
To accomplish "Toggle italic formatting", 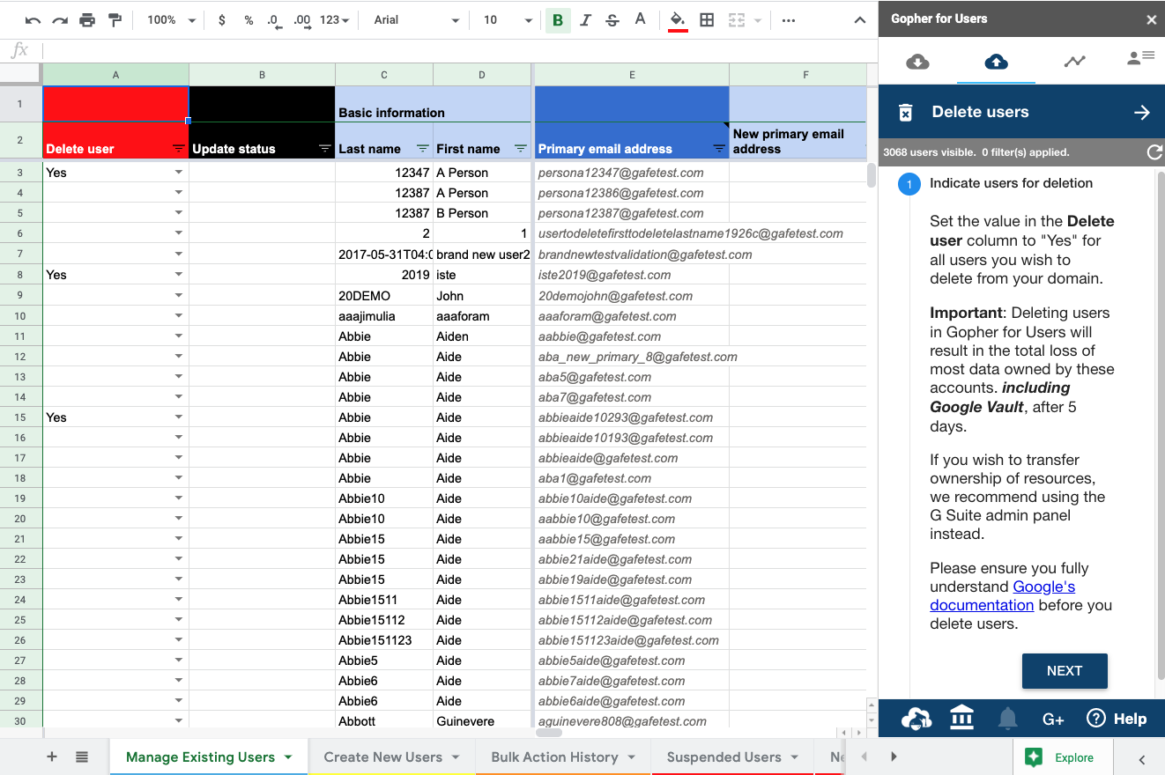I will pos(585,20).
